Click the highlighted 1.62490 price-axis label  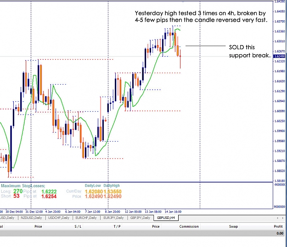coord(279,56)
